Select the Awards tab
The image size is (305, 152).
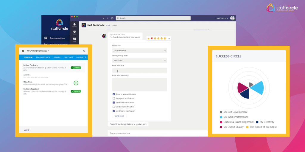pos(57,57)
